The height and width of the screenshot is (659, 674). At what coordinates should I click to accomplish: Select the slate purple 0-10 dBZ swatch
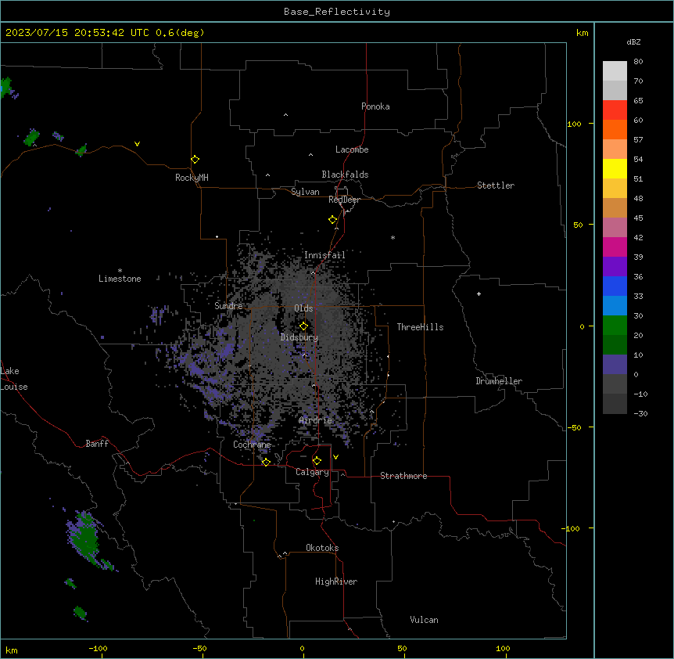(x=615, y=365)
